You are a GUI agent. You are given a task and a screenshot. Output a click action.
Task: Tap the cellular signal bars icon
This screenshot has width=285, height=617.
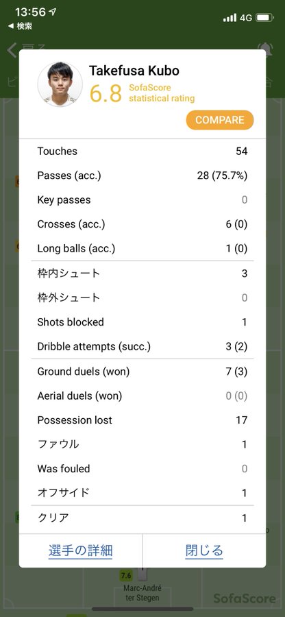230,17
